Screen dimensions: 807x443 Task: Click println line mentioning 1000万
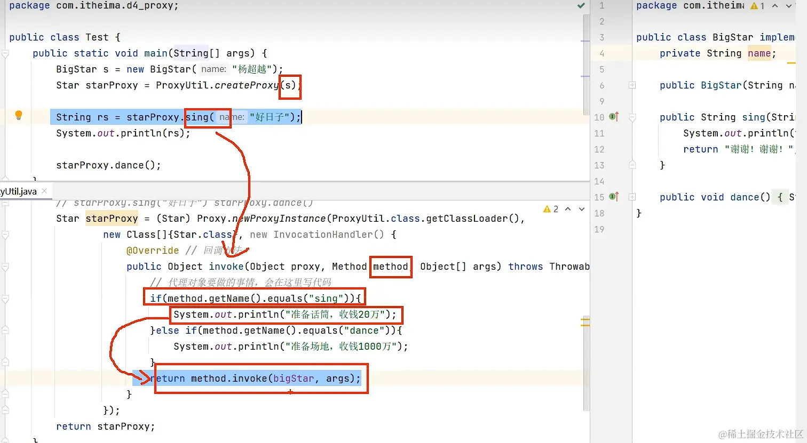(291, 347)
